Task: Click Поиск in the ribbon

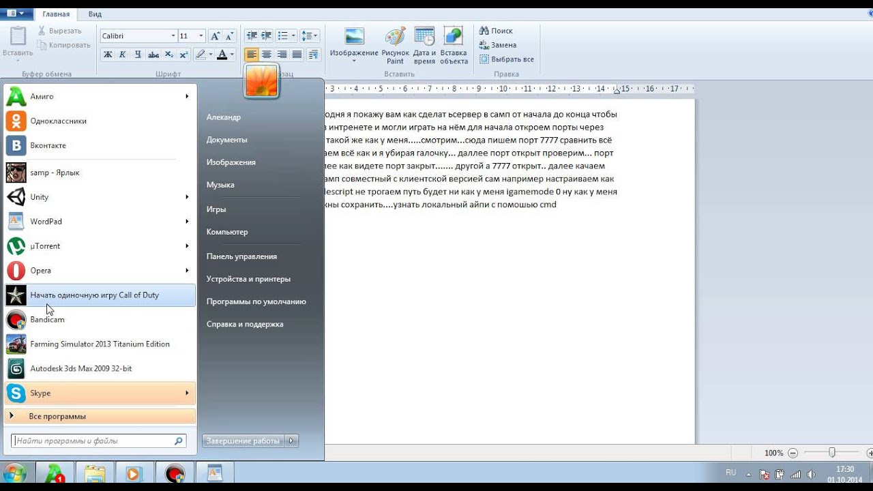Action: click(x=497, y=31)
